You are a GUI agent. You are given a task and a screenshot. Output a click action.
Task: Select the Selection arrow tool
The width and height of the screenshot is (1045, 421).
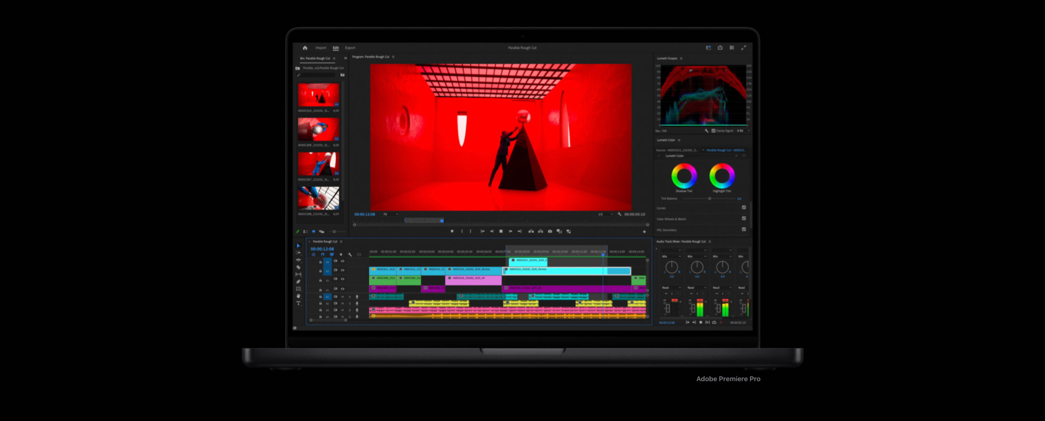coord(298,246)
